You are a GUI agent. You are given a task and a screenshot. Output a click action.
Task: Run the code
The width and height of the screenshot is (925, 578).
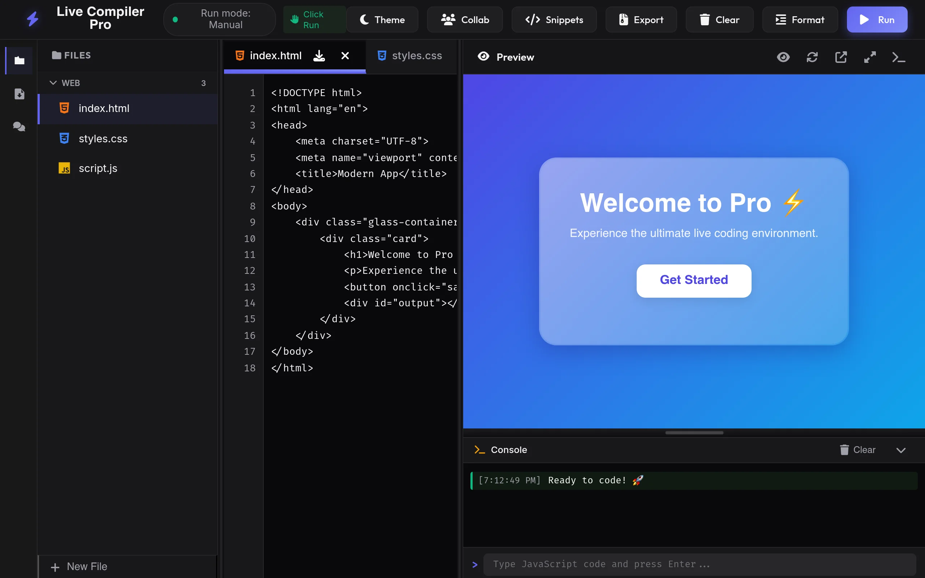click(877, 20)
